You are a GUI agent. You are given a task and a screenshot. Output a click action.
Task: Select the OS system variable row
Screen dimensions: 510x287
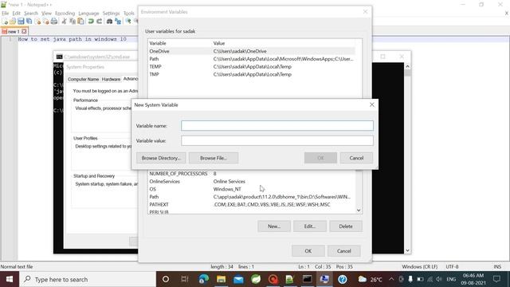252,189
